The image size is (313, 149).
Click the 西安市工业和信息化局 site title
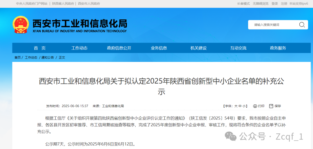pos(80,24)
